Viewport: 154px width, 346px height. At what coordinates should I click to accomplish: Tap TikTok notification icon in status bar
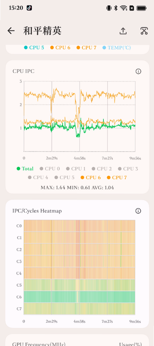(29, 8)
